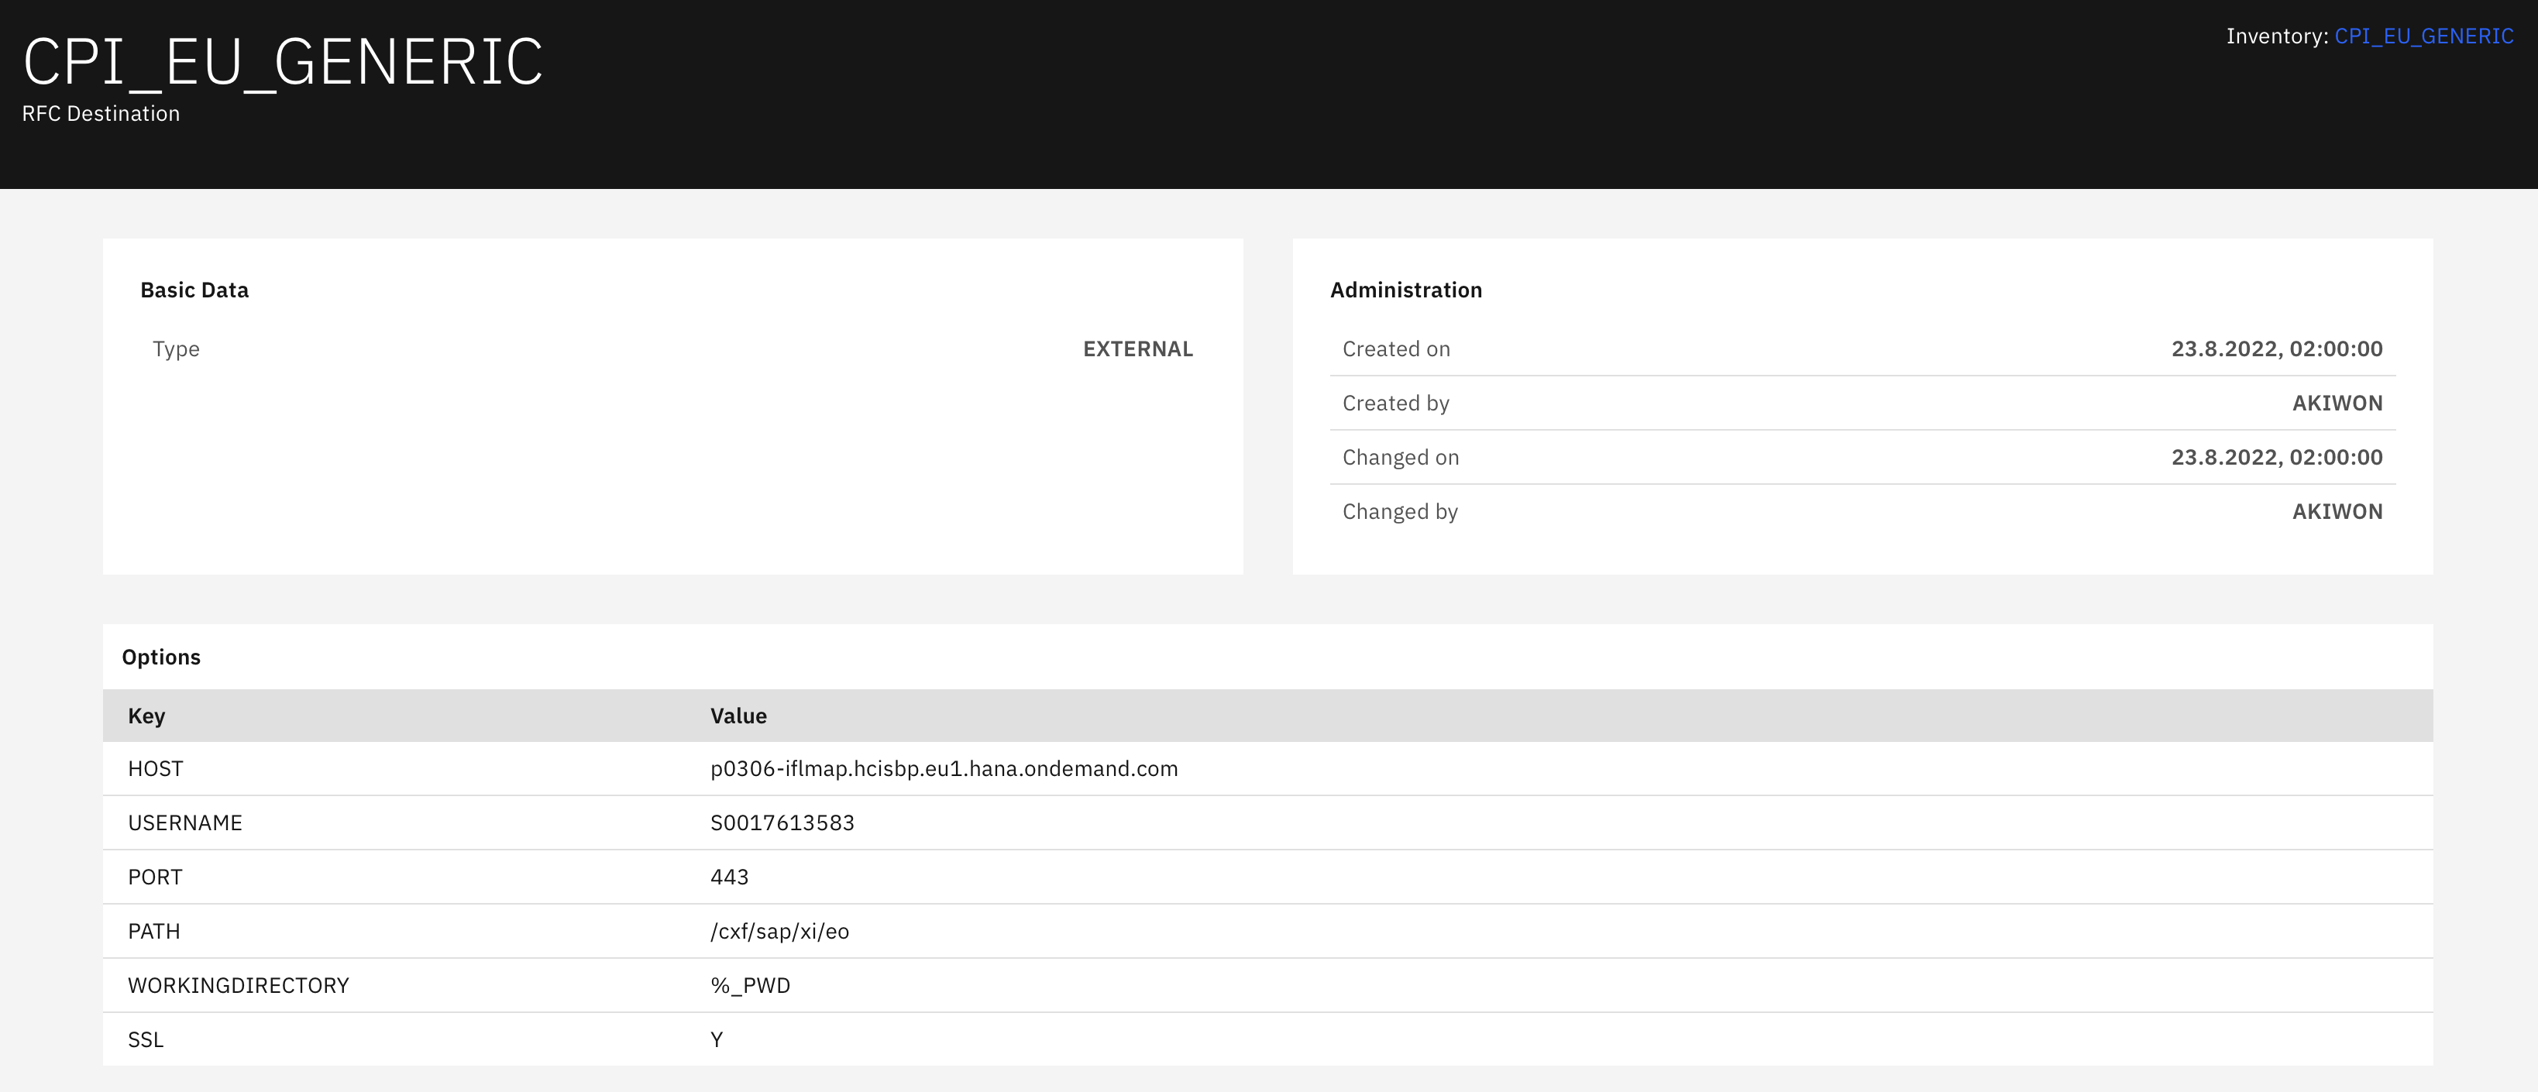Screen dimensions: 2538x1092
Task: Open the CPI_EU_GENERIC inventory link
Action: 2423,36
